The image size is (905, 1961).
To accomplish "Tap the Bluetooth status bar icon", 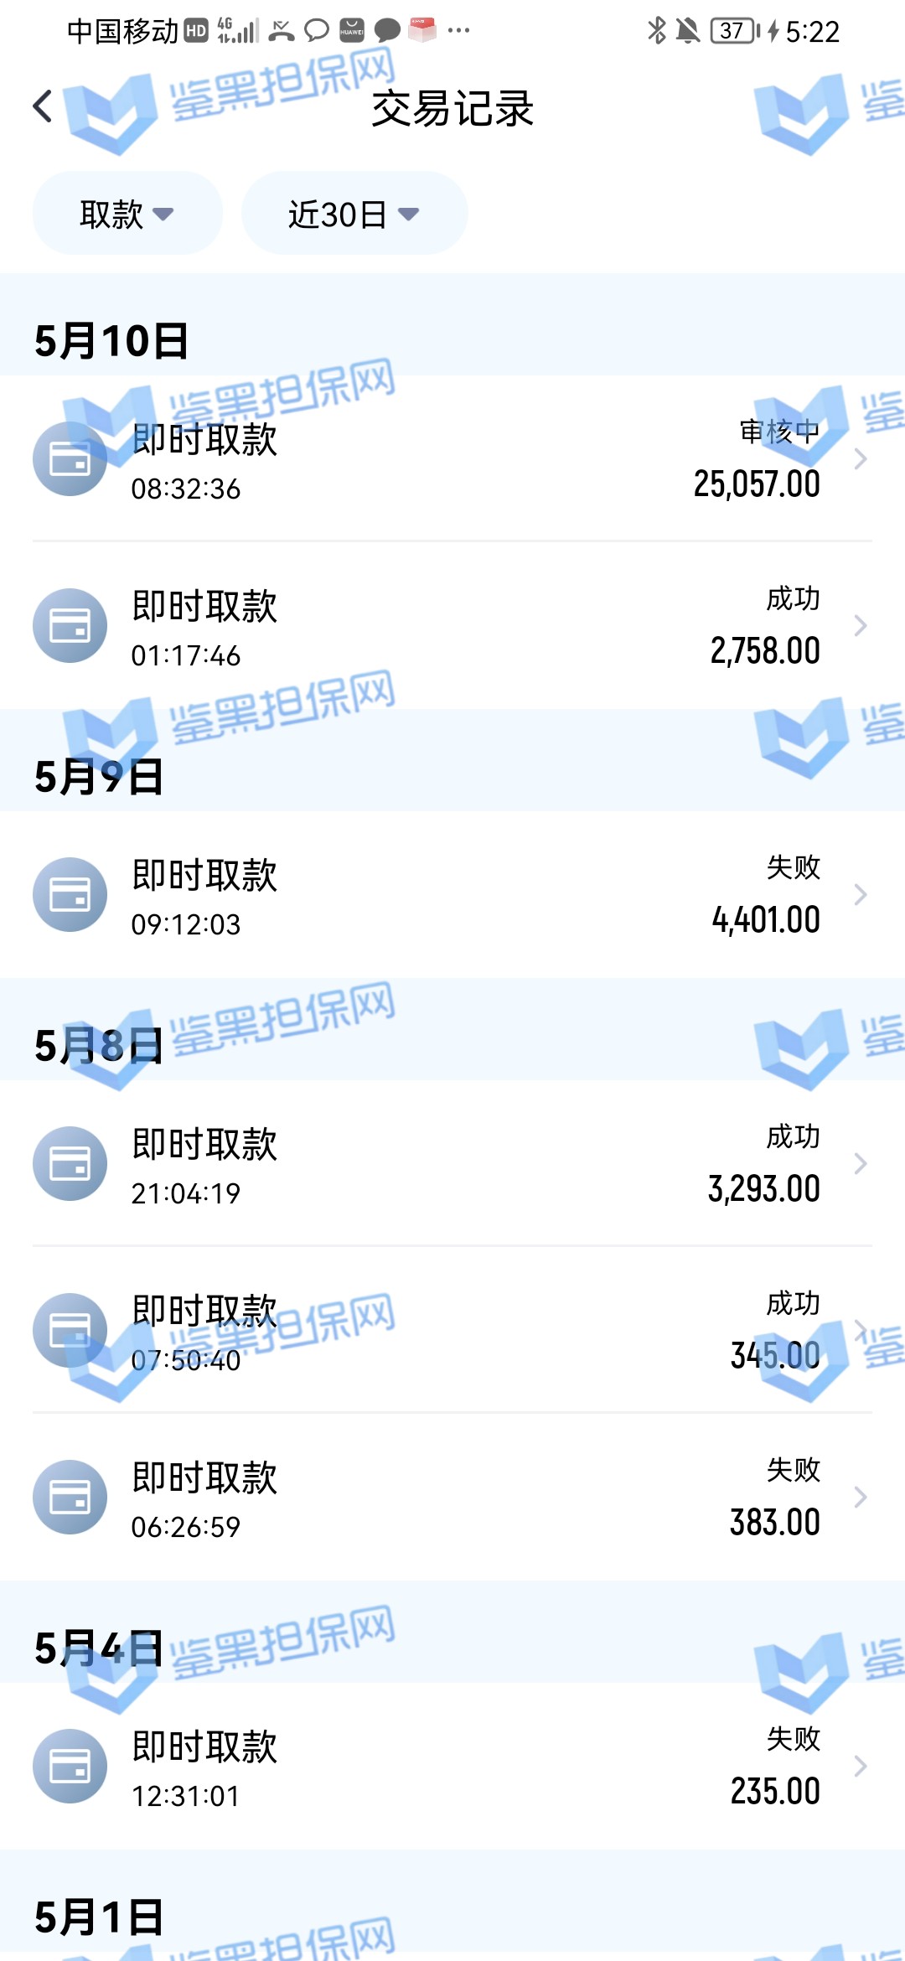I will 657,31.
